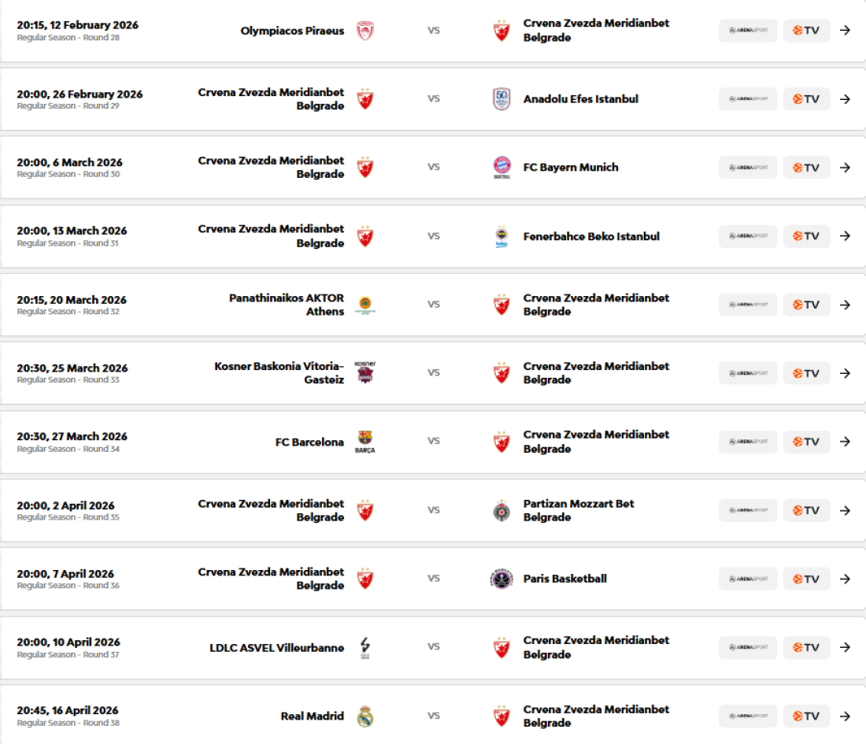The image size is (866, 744).
Task: Open the Round 28 game details arrow
Action: [845, 31]
